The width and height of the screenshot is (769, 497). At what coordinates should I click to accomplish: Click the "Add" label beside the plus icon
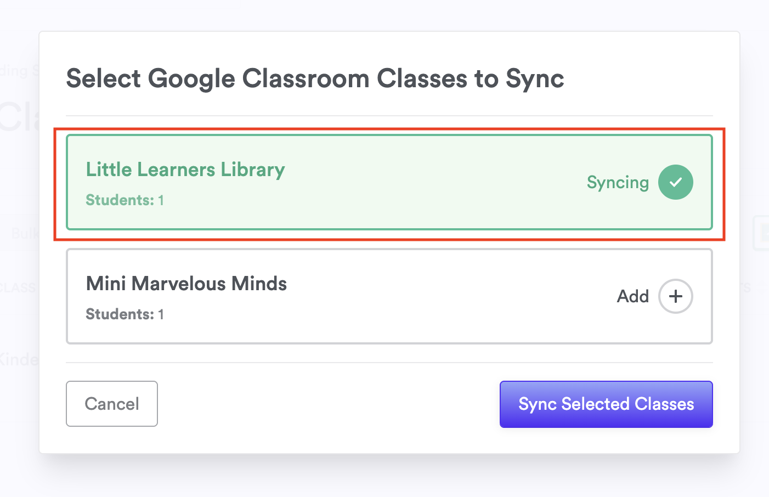point(633,296)
